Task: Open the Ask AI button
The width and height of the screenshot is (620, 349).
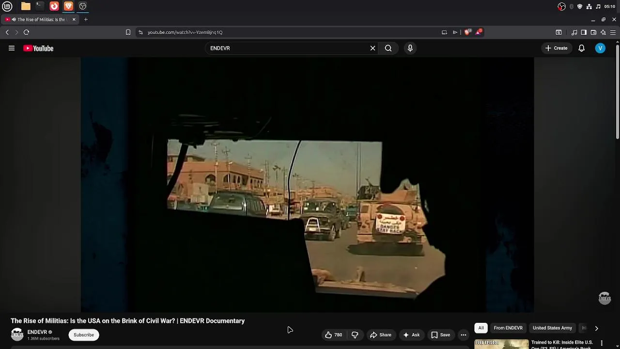Action: pyautogui.click(x=411, y=335)
